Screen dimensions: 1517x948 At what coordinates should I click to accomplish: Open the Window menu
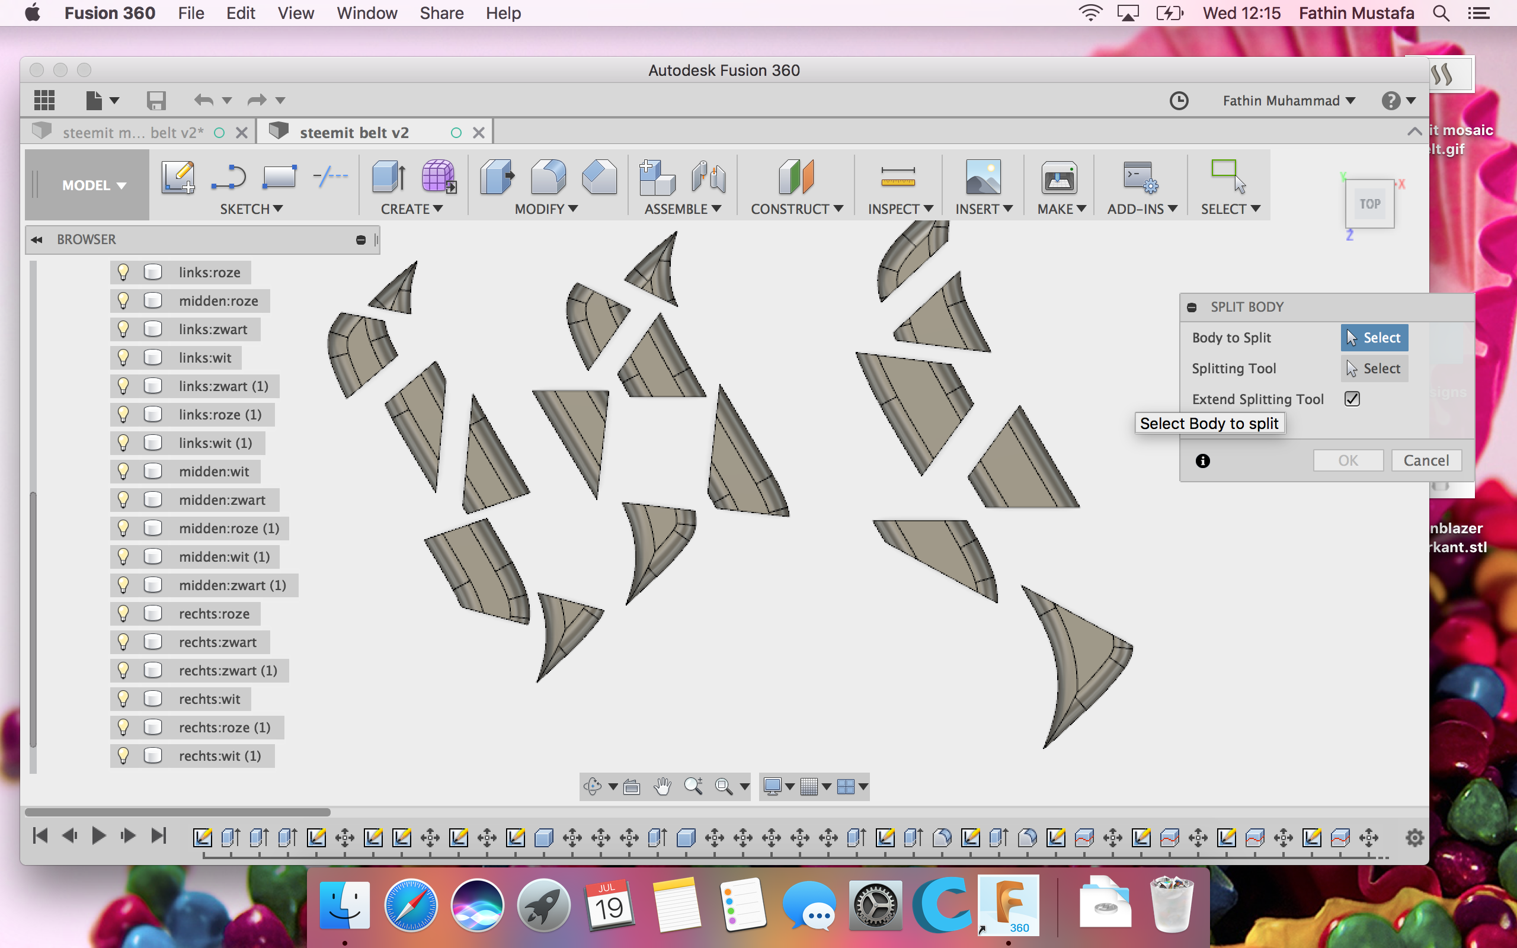click(x=367, y=13)
